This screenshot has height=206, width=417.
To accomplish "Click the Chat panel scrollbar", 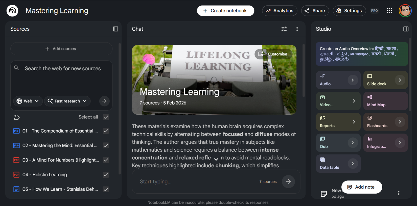I will pos(304,70).
